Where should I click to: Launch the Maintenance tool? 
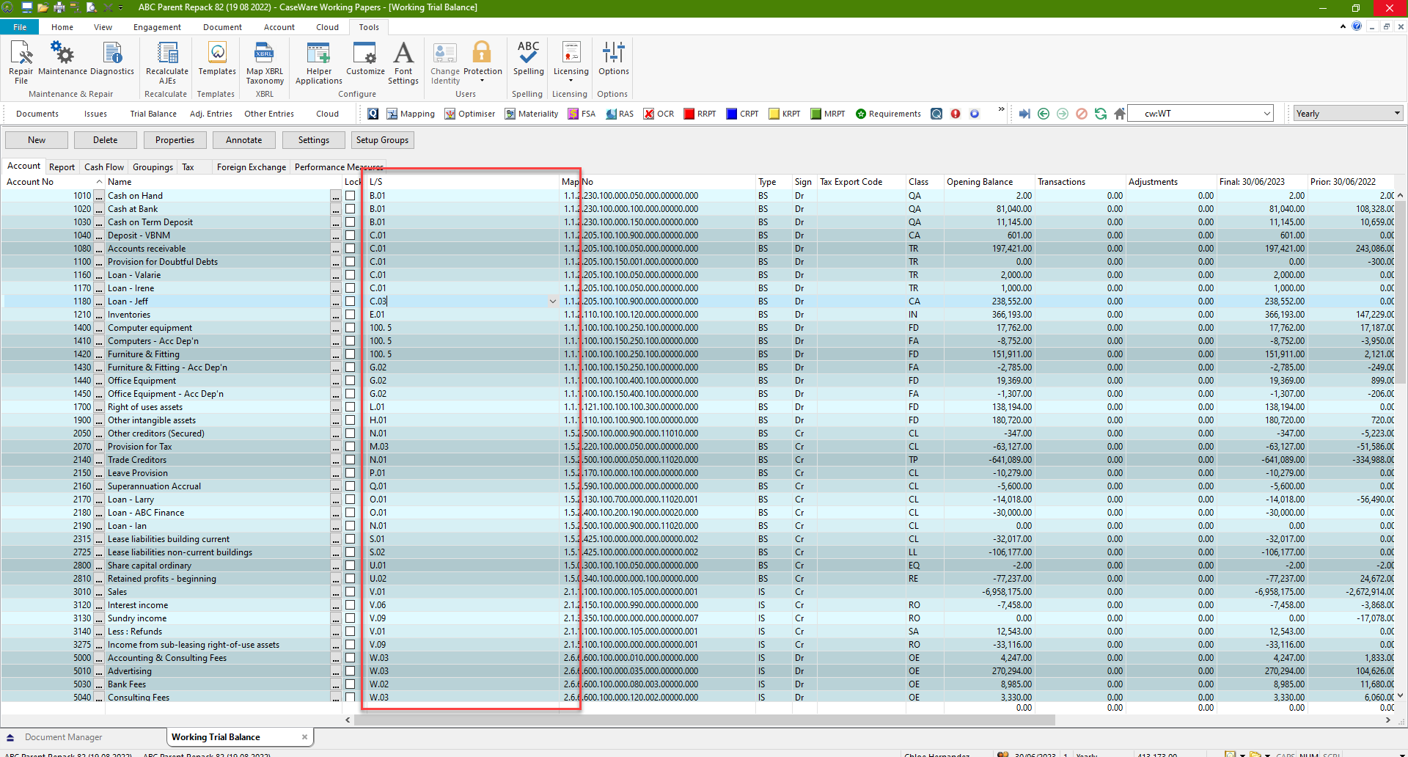point(62,58)
